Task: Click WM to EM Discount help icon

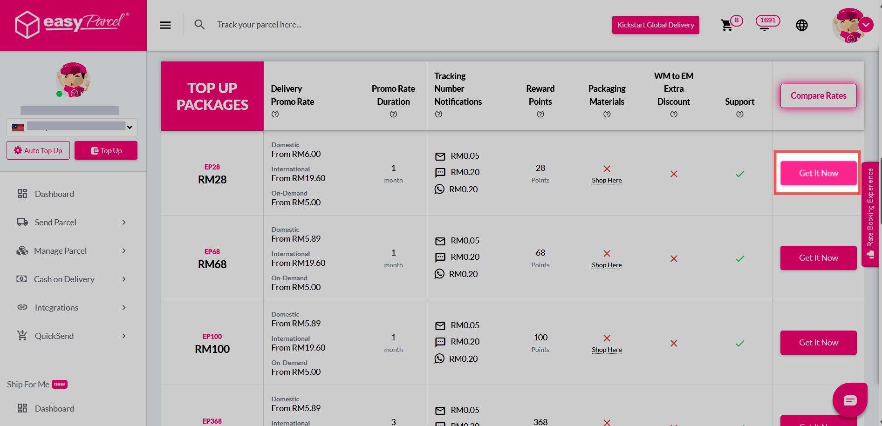Action: [x=674, y=114]
